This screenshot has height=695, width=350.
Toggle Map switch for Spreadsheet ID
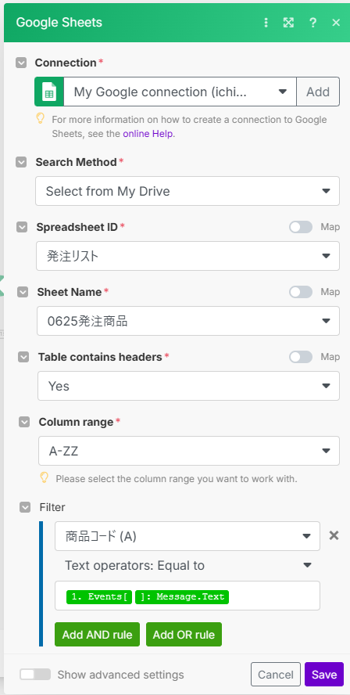(x=301, y=227)
